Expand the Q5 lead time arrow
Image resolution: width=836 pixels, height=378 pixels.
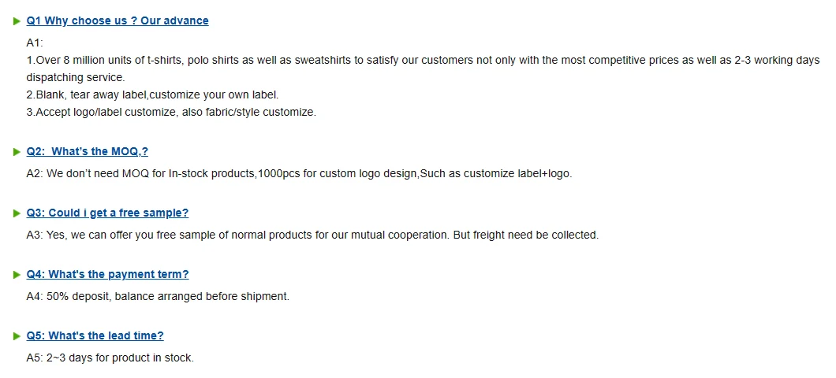click(x=17, y=336)
